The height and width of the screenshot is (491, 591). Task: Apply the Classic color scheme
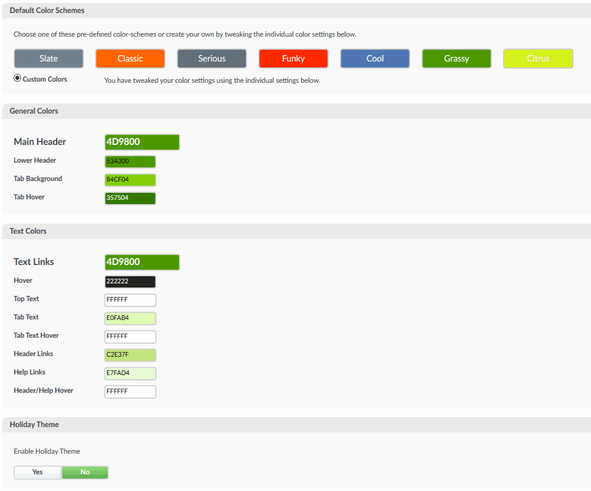coord(130,59)
